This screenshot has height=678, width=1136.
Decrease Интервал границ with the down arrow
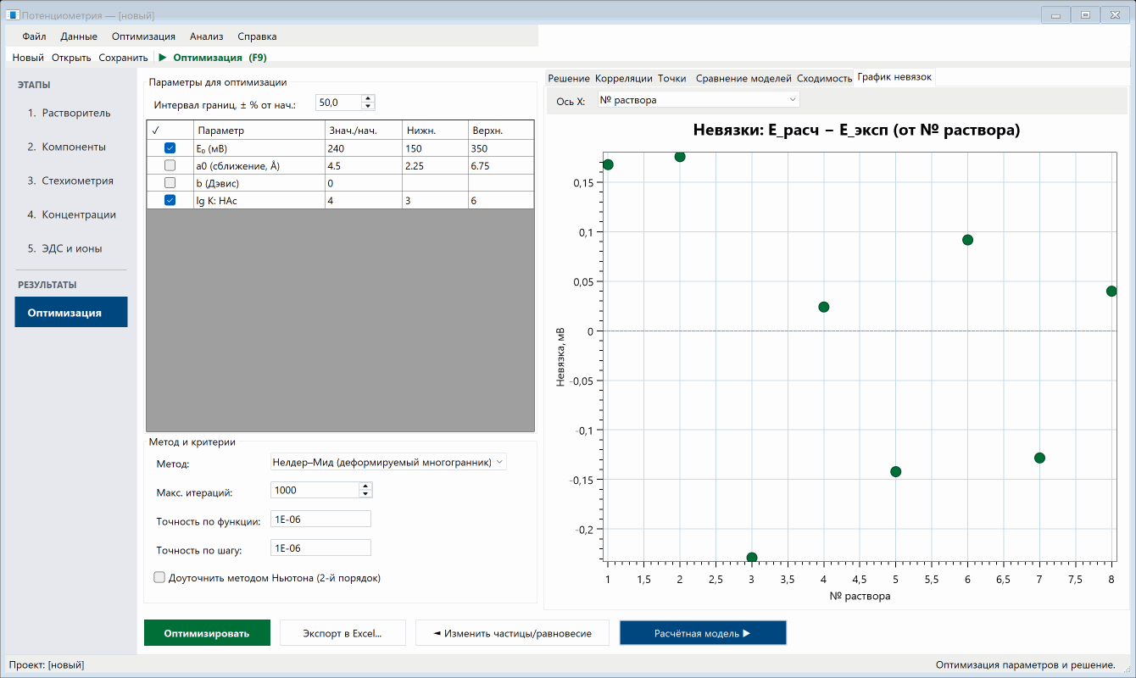[x=368, y=106]
